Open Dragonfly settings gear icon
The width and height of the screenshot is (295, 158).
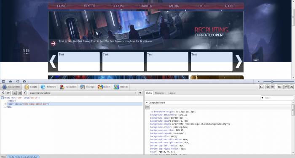pos(268,87)
